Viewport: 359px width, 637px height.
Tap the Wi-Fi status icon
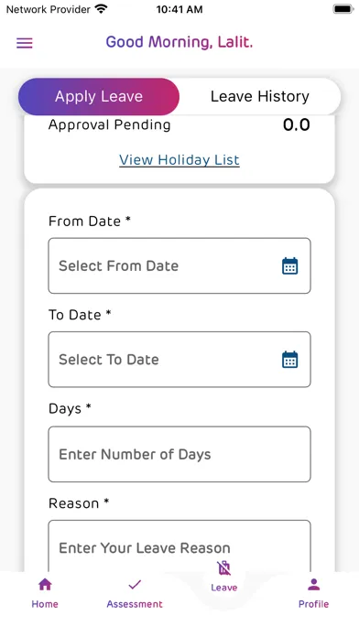coord(101,8)
